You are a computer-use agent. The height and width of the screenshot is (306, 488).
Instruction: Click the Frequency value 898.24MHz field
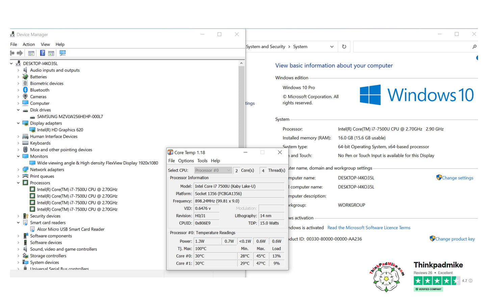click(x=239, y=201)
